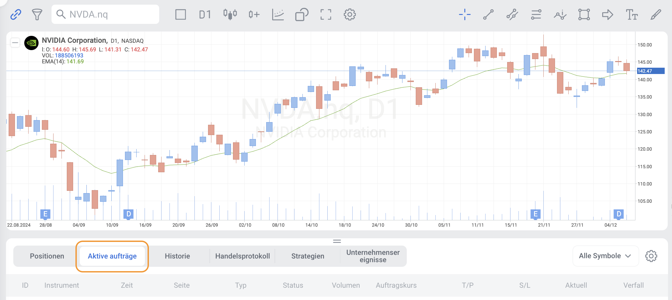Sort by Seite column header
Image resolution: width=672 pixels, height=300 pixels.
pyautogui.click(x=182, y=285)
